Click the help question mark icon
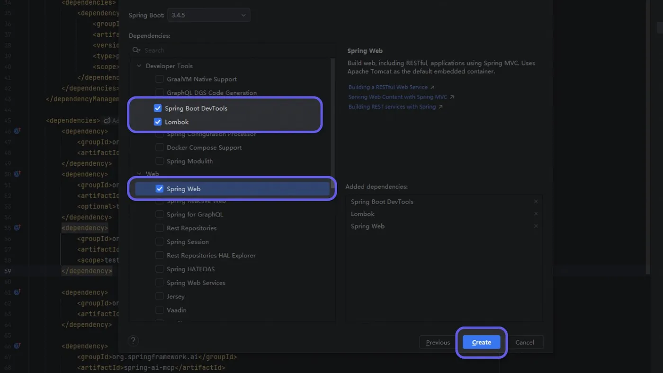The width and height of the screenshot is (663, 373). (x=134, y=341)
